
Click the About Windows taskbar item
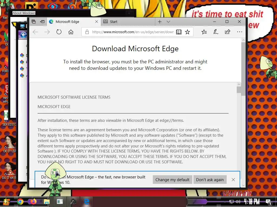point(60,202)
